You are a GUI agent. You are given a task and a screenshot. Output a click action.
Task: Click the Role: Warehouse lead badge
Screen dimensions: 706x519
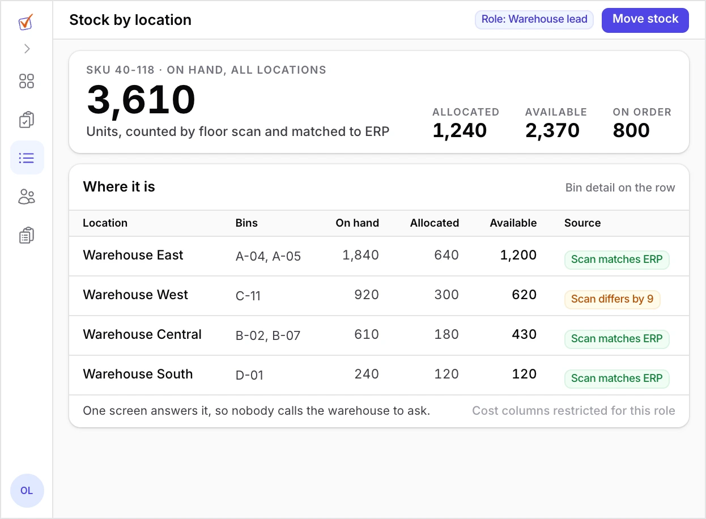click(534, 19)
